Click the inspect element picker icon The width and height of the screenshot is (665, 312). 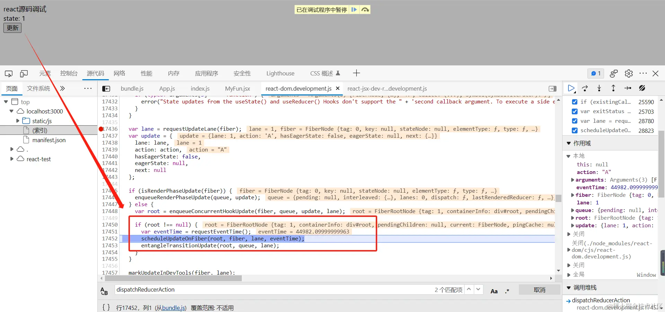tap(9, 74)
